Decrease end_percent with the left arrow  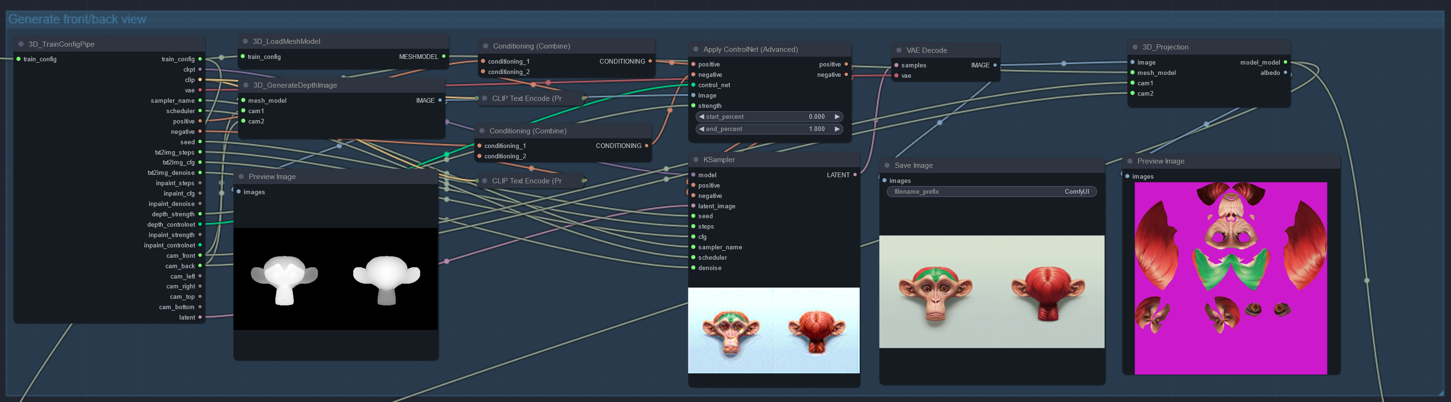pos(702,130)
